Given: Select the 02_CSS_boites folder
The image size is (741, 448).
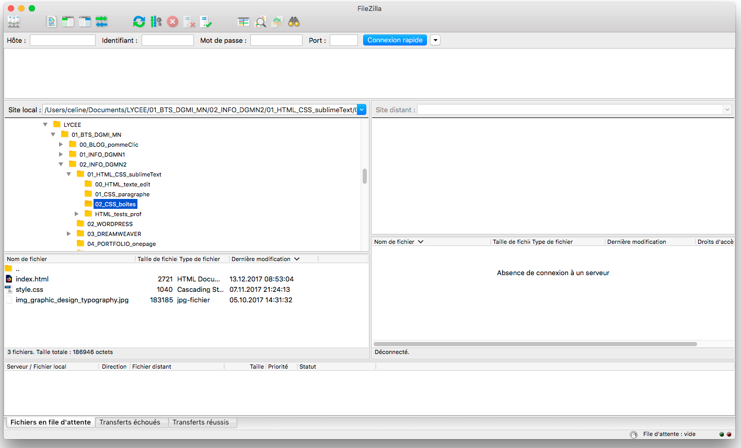Looking at the screenshot, I should pyautogui.click(x=115, y=204).
